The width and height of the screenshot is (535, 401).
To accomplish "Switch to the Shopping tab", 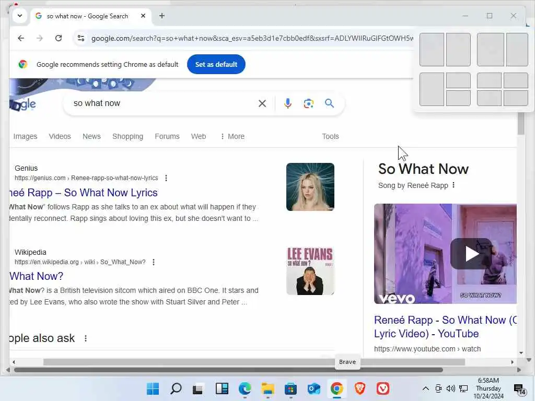I will pos(127,136).
